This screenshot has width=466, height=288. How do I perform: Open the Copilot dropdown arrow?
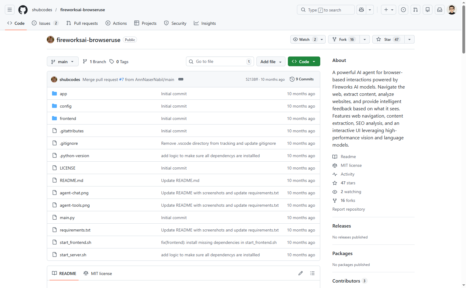[370, 10]
